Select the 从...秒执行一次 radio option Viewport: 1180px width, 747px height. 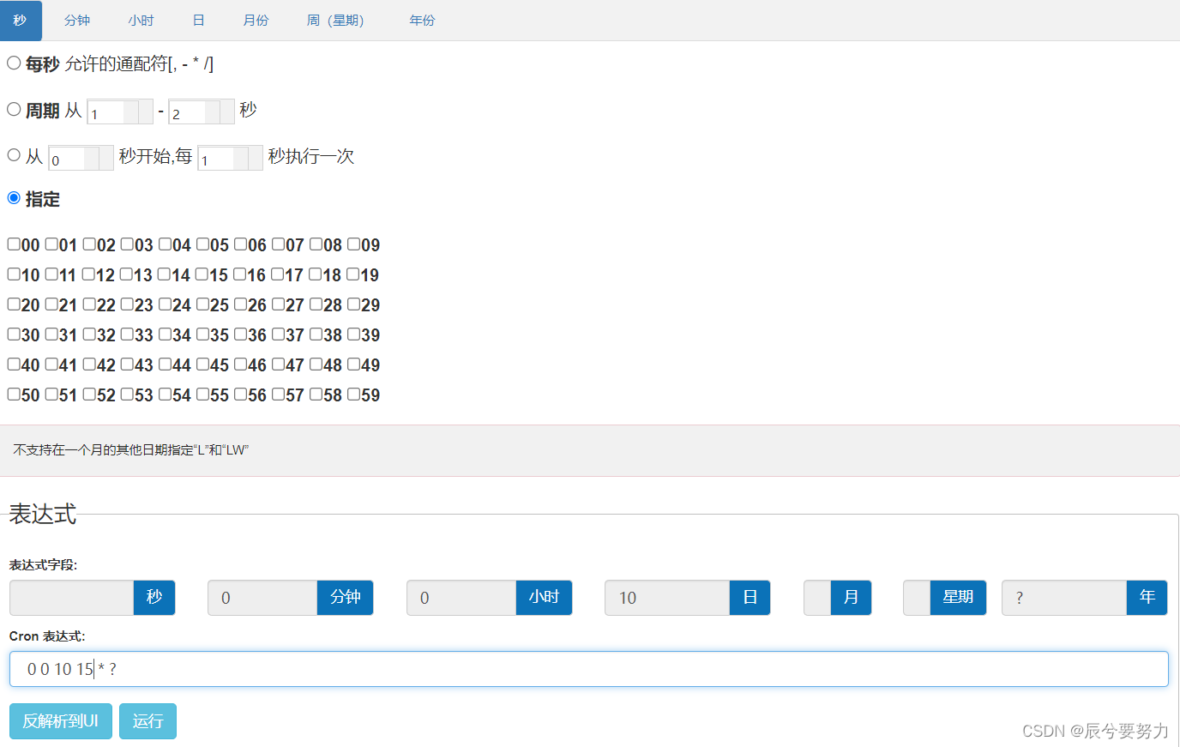[x=13, y=154]
